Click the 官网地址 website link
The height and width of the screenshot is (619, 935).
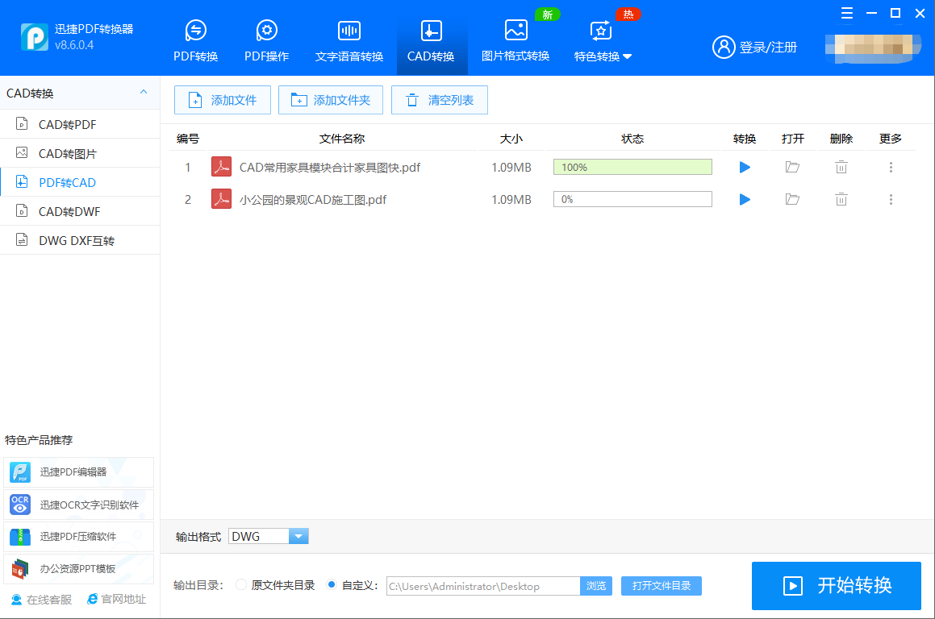(117, 600)
